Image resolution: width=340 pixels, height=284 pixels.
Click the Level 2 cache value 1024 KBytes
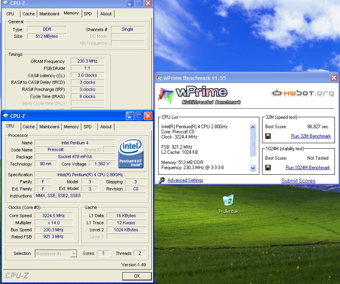pos(126,230)
